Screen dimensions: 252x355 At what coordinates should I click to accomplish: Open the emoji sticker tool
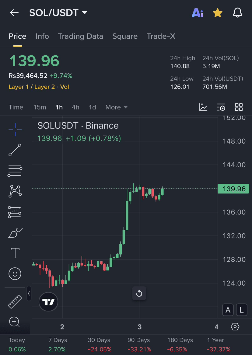click(x=15, y=274)
